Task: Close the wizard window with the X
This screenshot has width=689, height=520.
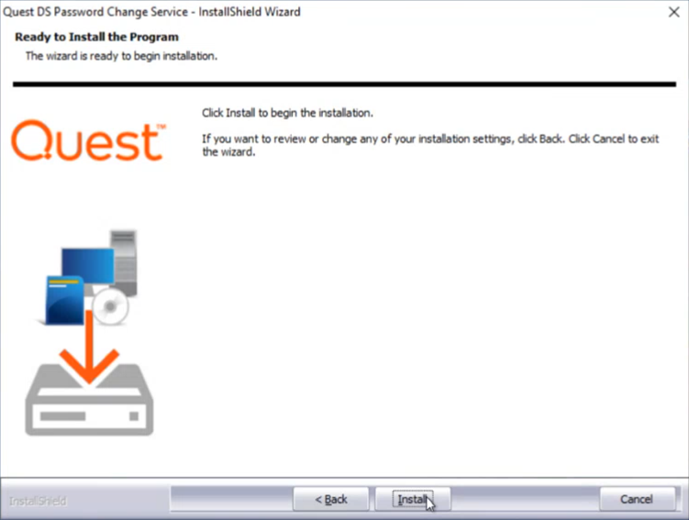Action: point(674,12)
